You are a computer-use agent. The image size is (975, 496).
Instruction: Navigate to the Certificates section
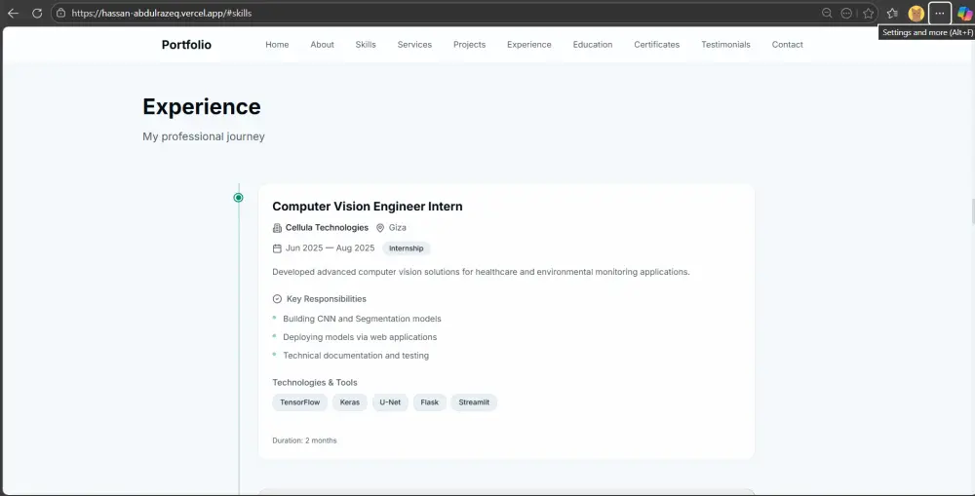pyautogui.click(x=656, y=45)
